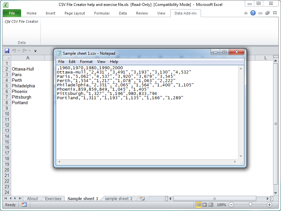The height and width of the screenshot is (211, 281).
Task: Open the Exercises sheet tab
Action: click(x=53, y=198)
